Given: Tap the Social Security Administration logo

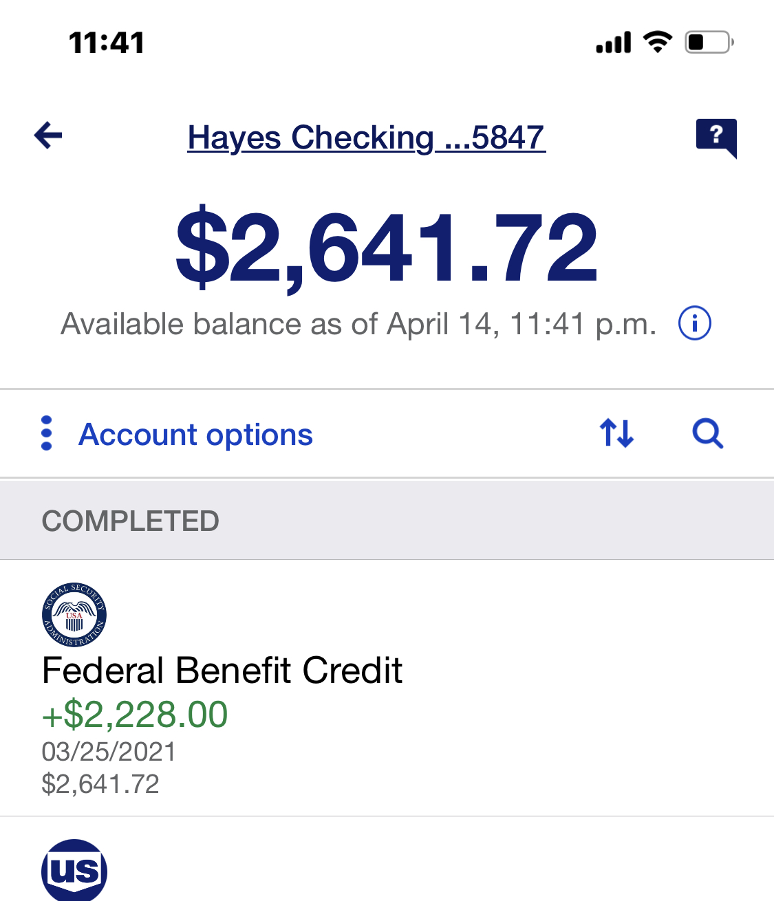Looking at the screenshot, I should coord(74,615).
